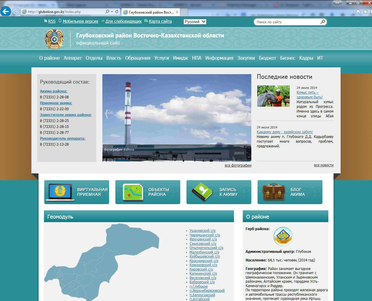Image resolution: width=372 pixels, height=301 pixels.
Task: Open Акима района link
Action: pyautogui.click(x=54, y=91)
